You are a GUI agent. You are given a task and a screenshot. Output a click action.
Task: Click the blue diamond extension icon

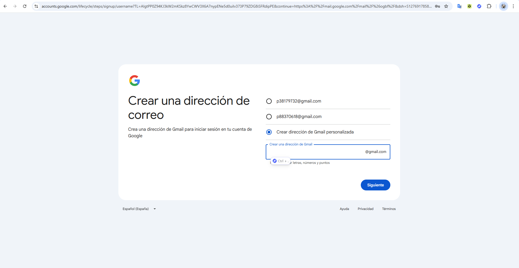(479, 6)
